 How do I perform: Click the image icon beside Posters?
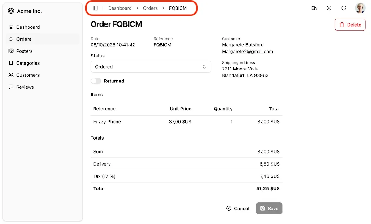pyautogui.click(x=11, y=51)
